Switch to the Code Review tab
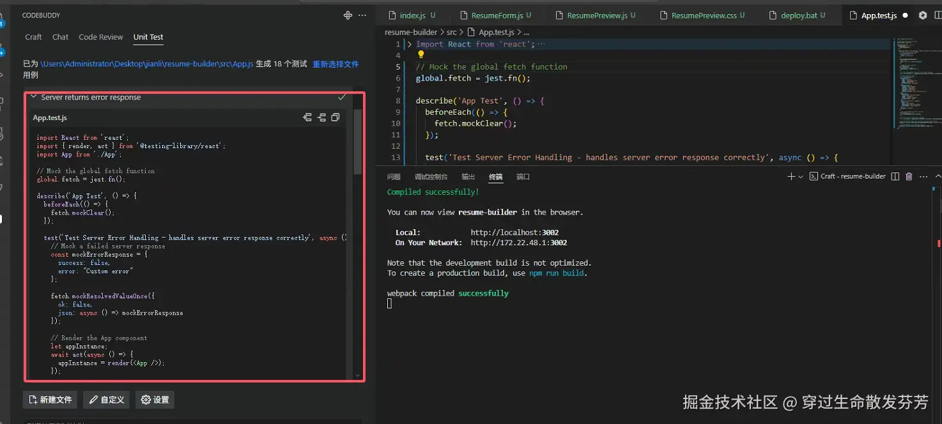Screen dimensions: 942x424 100,37
